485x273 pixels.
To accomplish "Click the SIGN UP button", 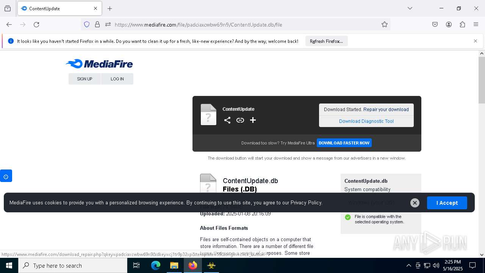I will coord(84,79).
